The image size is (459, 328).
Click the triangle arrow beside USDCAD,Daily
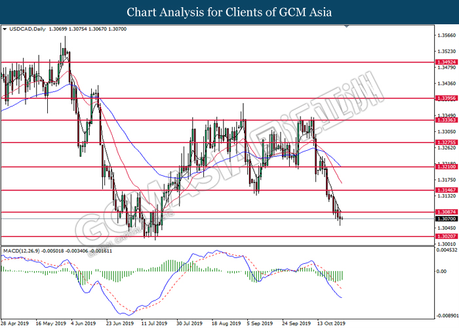pyautogui.click(x=5, y=30)
